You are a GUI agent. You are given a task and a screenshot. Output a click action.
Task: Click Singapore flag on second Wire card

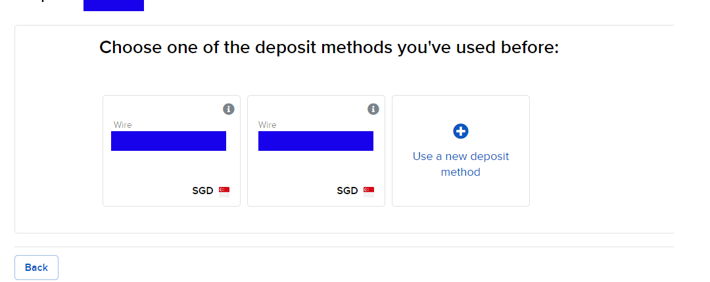click(369, 191)
